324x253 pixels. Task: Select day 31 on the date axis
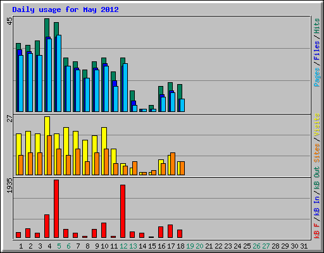304,246
